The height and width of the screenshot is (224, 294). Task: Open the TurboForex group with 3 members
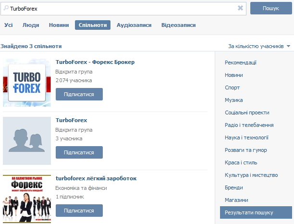pyautogui.click(x=71, y=120)
